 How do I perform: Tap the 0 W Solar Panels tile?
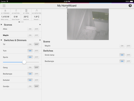tap(16, 18)
